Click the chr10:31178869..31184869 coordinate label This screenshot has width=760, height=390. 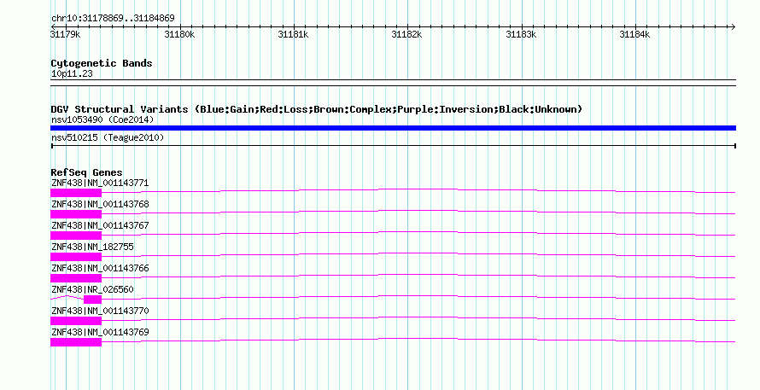point(113,19)
